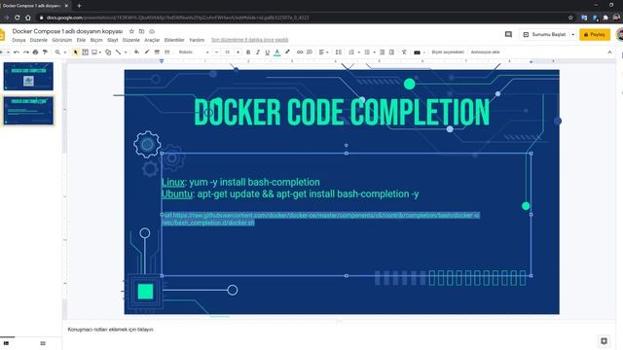623x350 pixels.
Task: Increase the indent level
Action: (391, 52)
